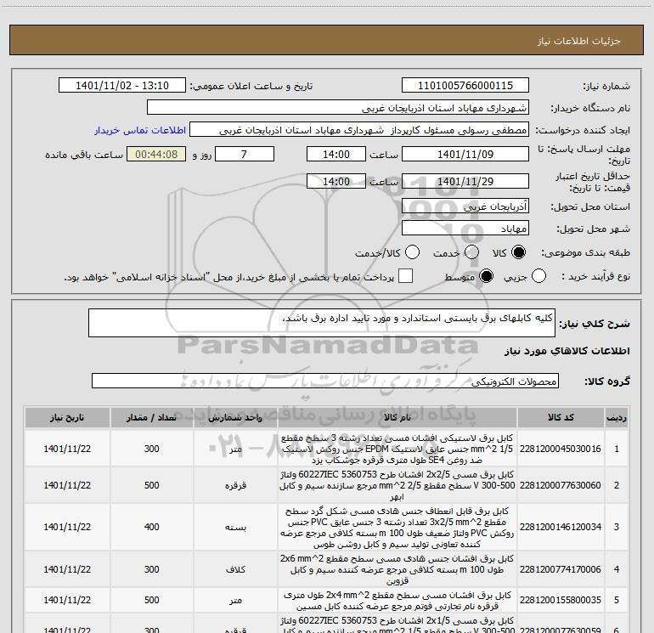Click the تاریخ نیاز column header

[x=67, y=418]
